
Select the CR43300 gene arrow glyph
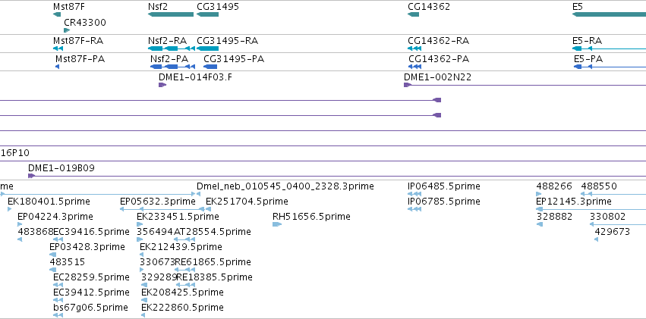[67, 30]
